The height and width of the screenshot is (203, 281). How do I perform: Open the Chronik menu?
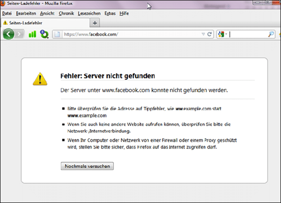pyautogui.click(x=66, y=14)
